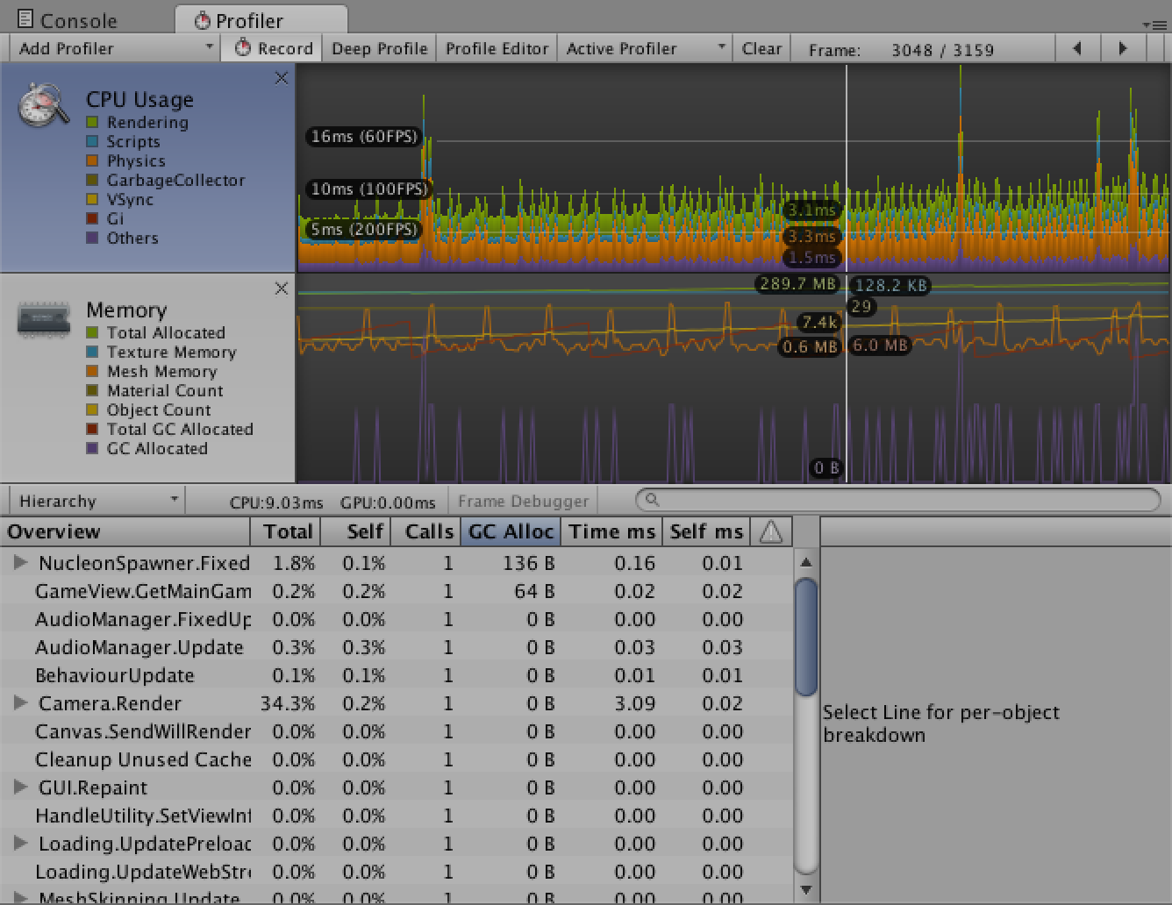Toggle the Record button
The height and width of the screenshot is (905, 1172).
(x=273, y=48)
